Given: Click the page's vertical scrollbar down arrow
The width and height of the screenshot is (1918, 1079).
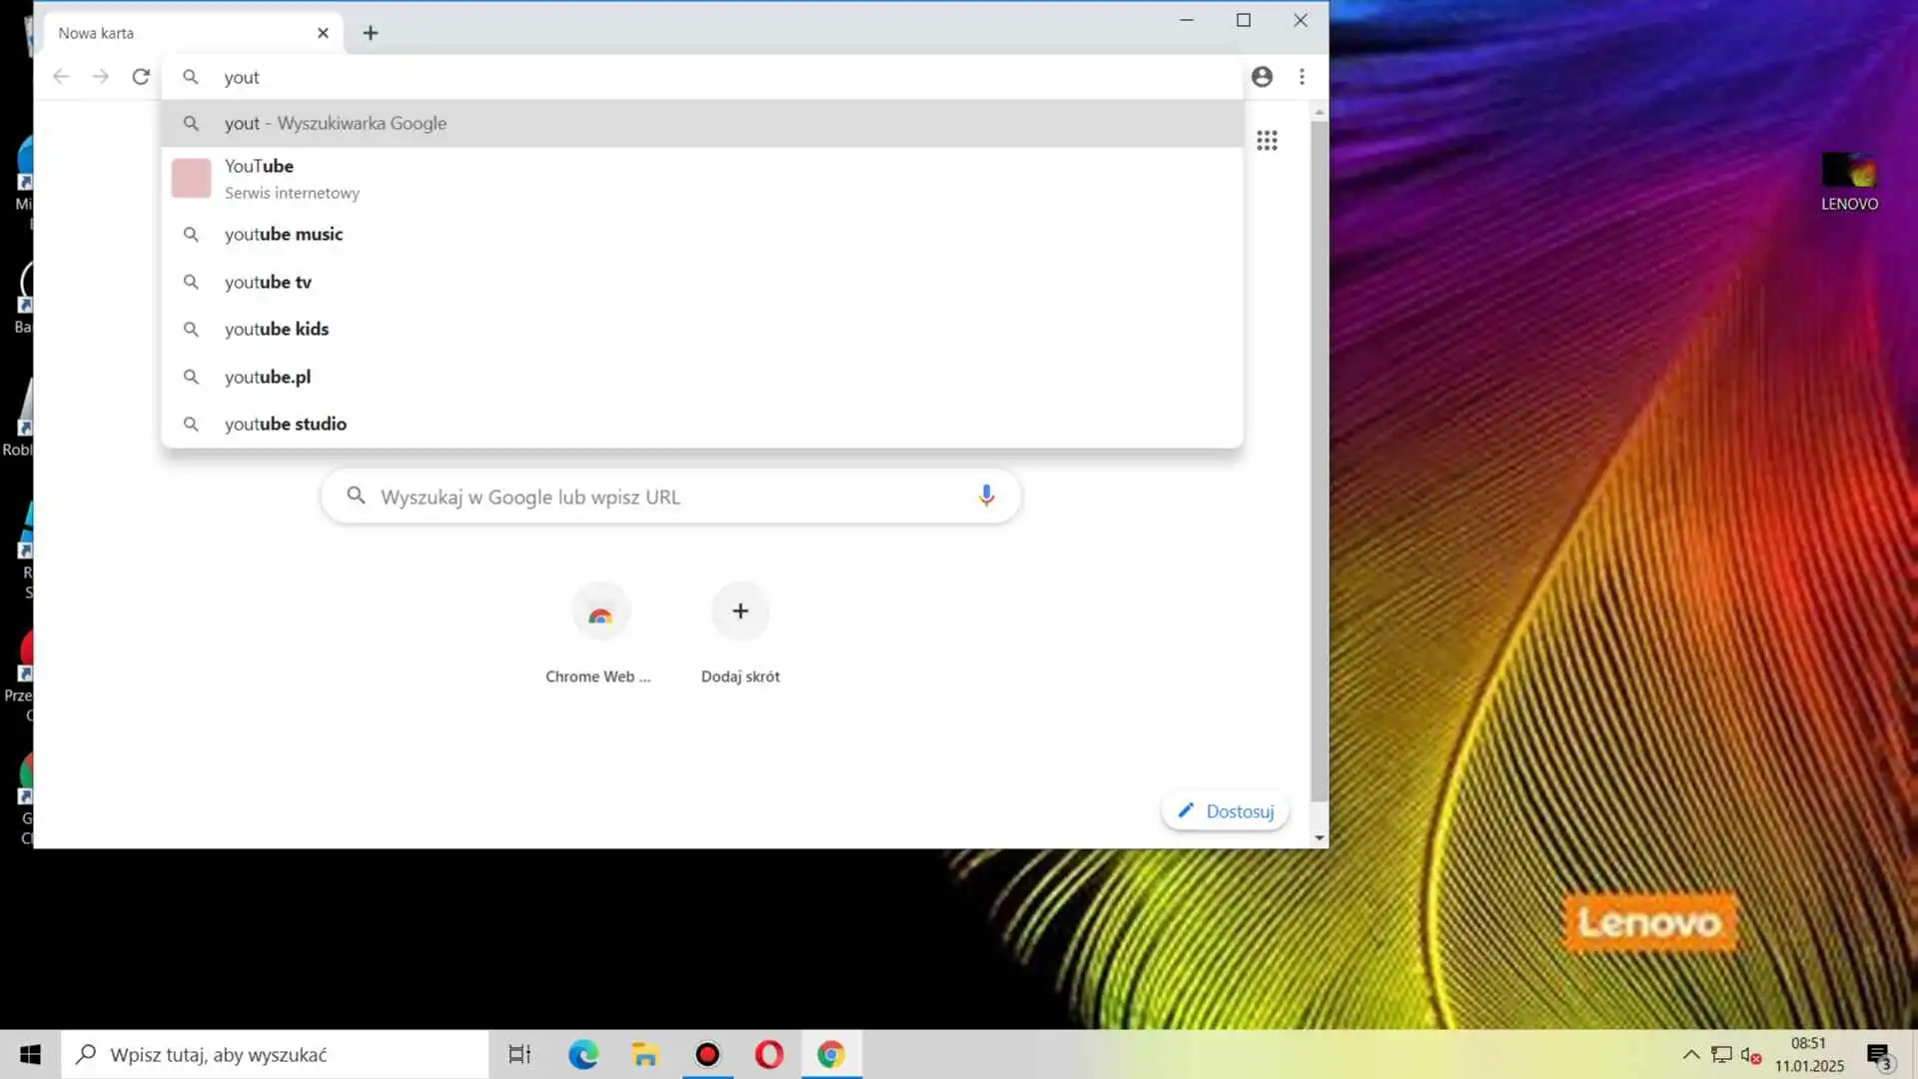Looking at the screenshot, I should pos(1320,838).
